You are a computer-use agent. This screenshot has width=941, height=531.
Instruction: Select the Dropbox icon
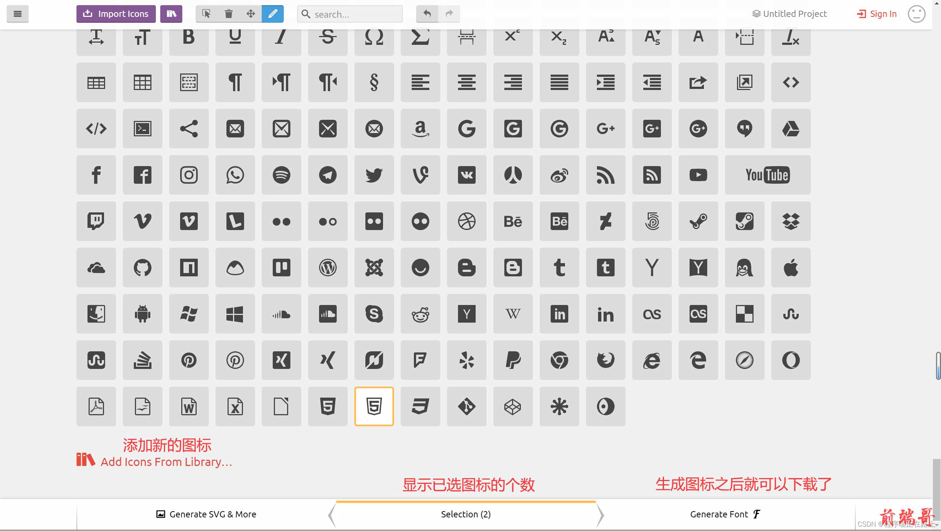click(x=791, y=221)
